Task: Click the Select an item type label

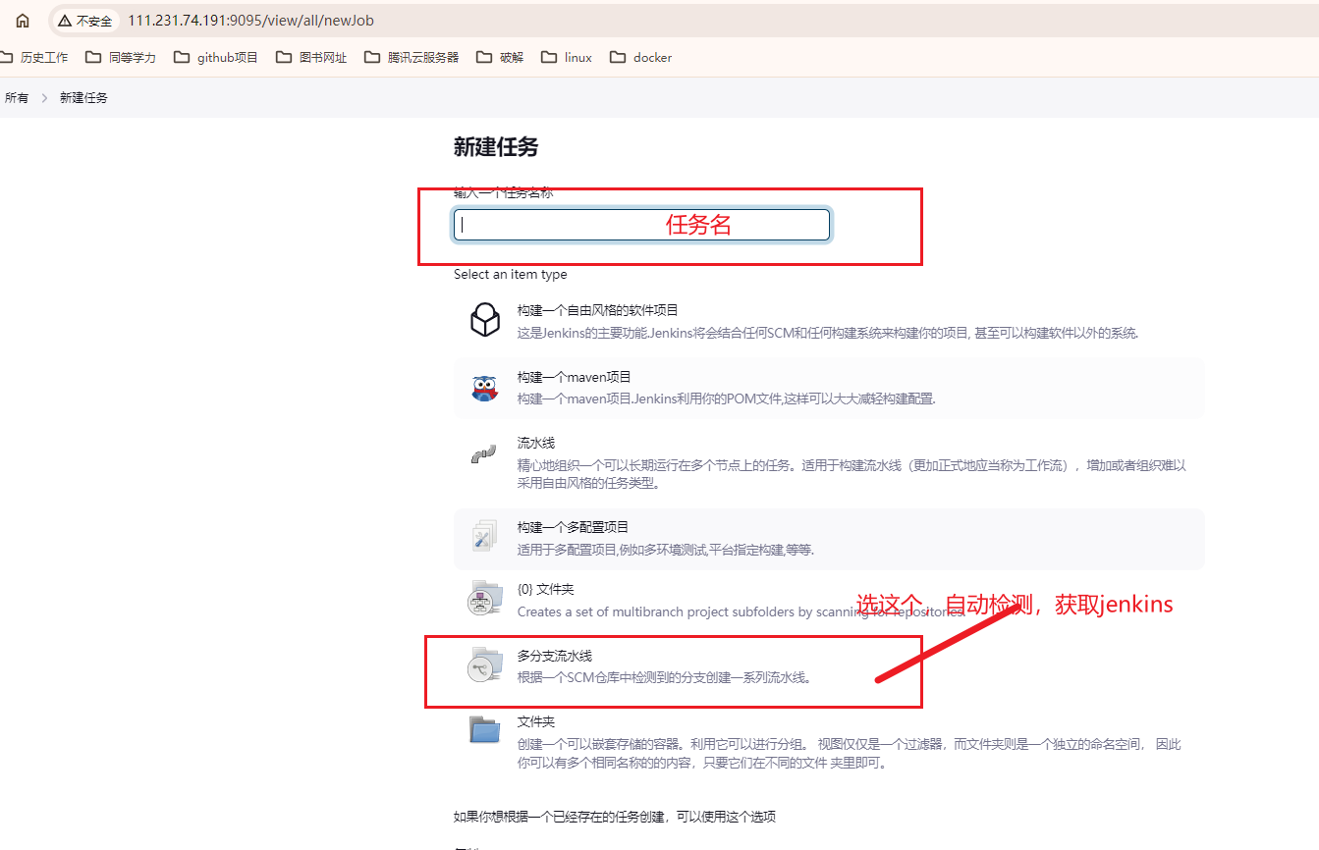Action: click(511, 274)
